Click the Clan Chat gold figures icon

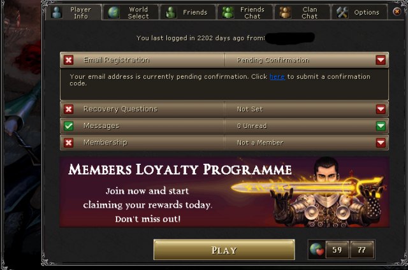[x=285, y=12]
